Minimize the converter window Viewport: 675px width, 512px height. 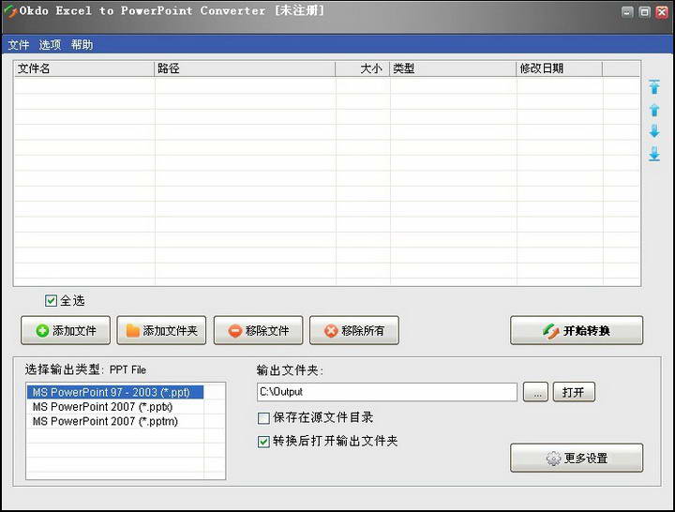click(x=627, y=12)
